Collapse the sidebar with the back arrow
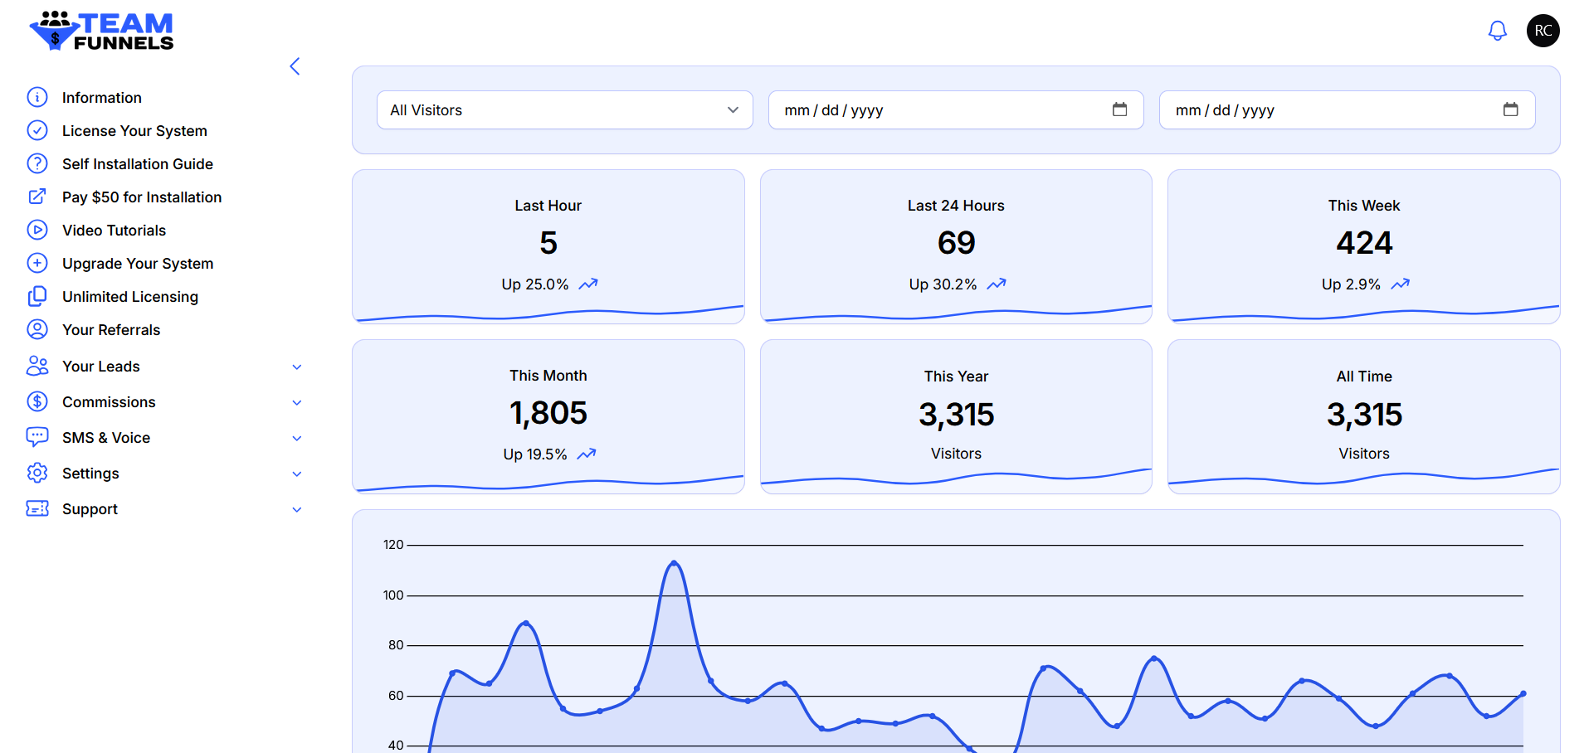Screen dimensions: 1584x753 click(x=295, y=66)
